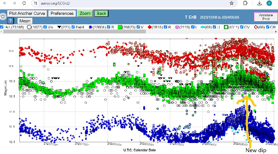Click the Annotate Print button
278x154 pixels.
[265, 16]
